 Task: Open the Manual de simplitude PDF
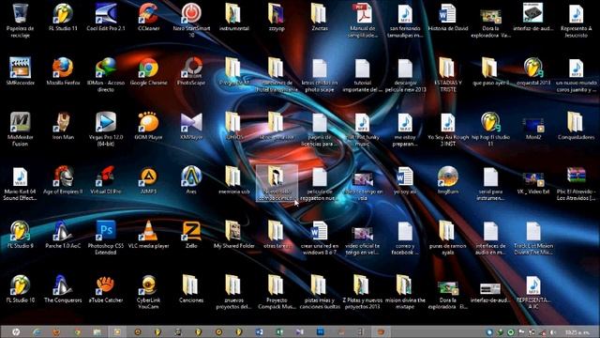(363, 21)
